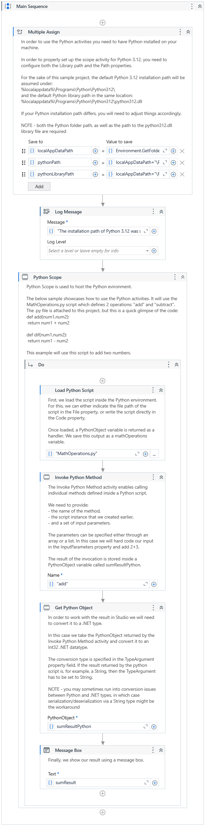Collapse the Do sequence block

pyautogui.click(x=176, y=365)
